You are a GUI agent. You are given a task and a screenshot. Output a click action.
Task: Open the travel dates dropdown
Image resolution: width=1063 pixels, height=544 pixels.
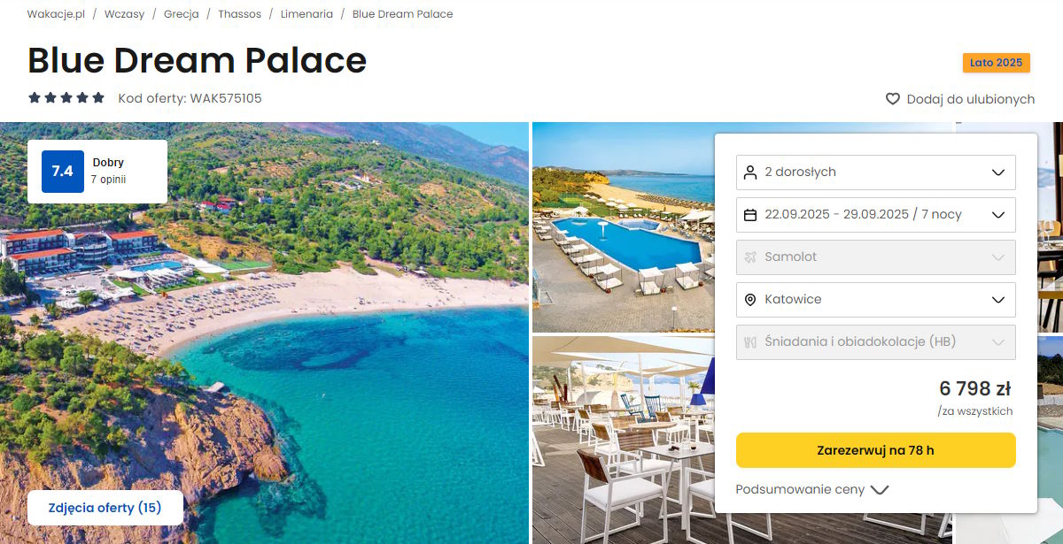[875, 215]
